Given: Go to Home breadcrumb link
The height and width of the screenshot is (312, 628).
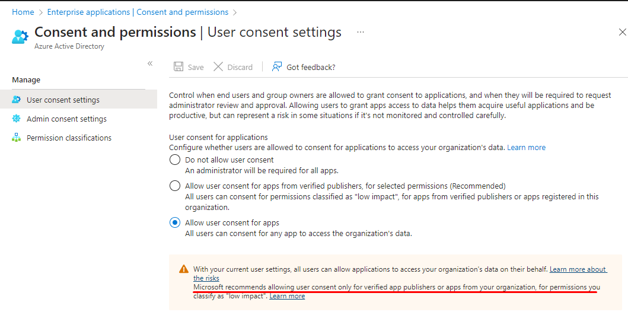Looking at the screenshot, I should pyautogui.click(x=23, y=12).
